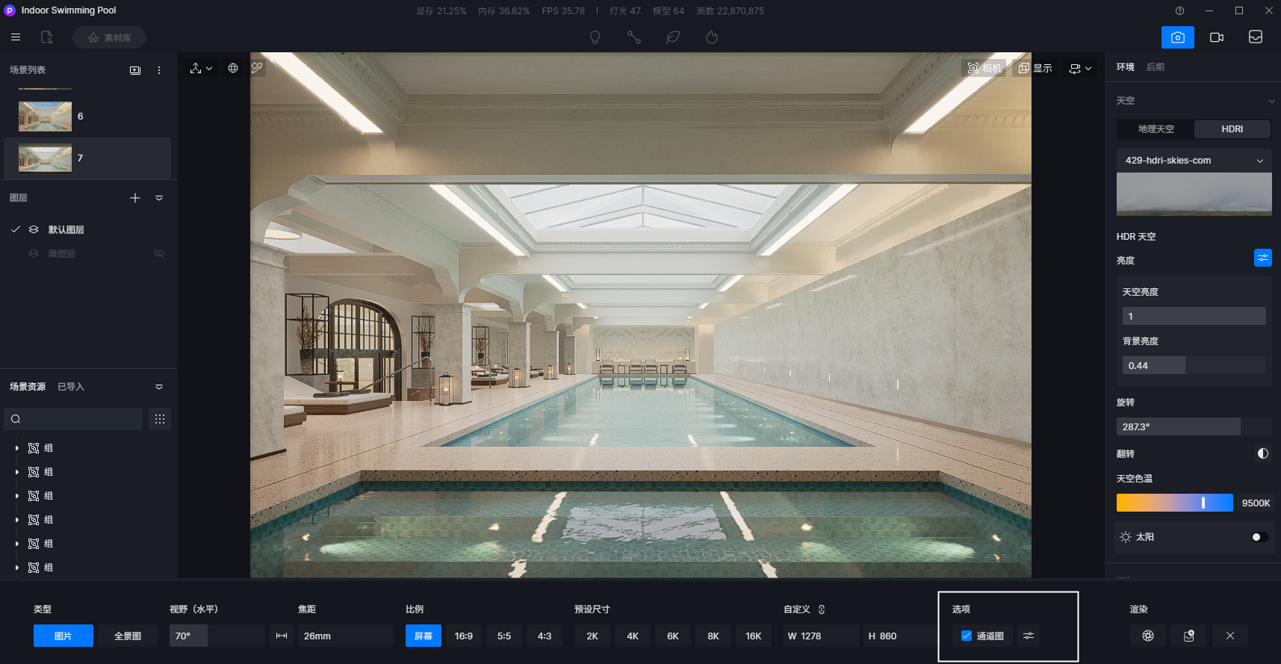1281x664 pixels.
Task: Click the globe icon in viewport
Action: [x=233, y=68]
